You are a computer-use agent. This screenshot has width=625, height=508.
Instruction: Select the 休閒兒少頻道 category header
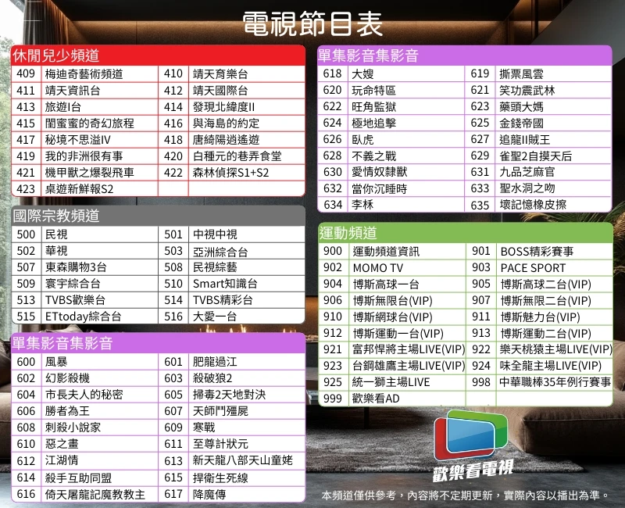[x=55, y=55]
